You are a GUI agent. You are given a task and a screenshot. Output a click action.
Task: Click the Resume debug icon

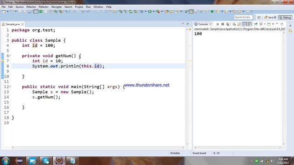73,11
